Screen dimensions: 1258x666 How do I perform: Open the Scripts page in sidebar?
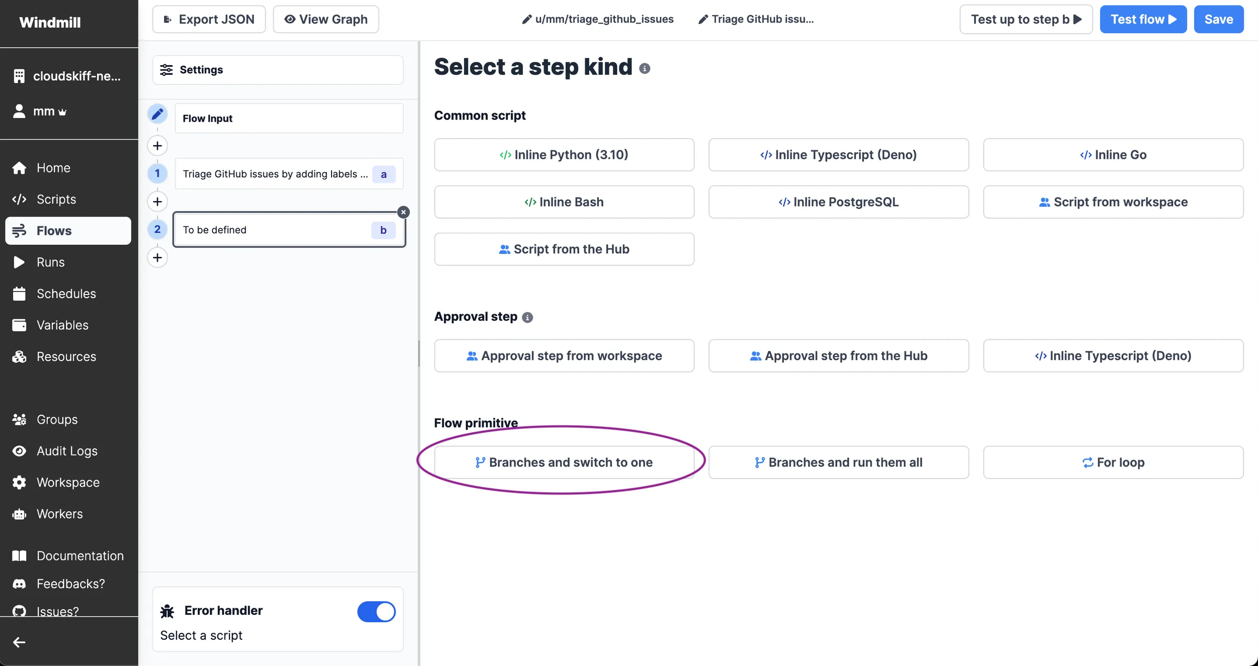tap(56, 199)
